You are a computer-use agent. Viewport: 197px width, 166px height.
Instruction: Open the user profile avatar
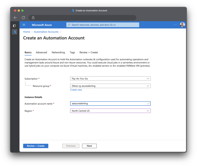(182, 25)
